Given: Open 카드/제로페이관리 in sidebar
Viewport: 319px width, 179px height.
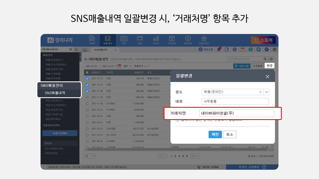Looking at the screenshot, I should (x=54, y=149).
